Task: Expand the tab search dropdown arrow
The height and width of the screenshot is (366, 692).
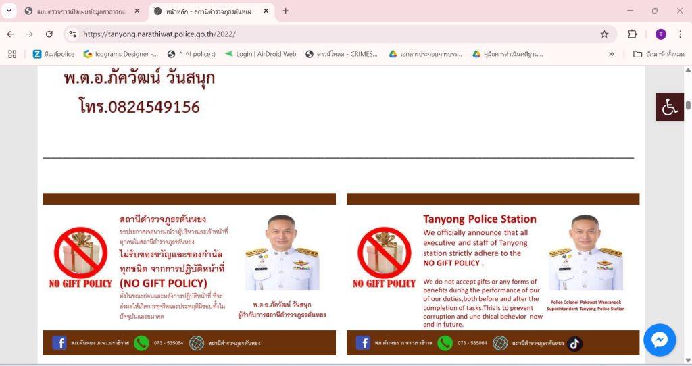Action: tap(9, 11)
